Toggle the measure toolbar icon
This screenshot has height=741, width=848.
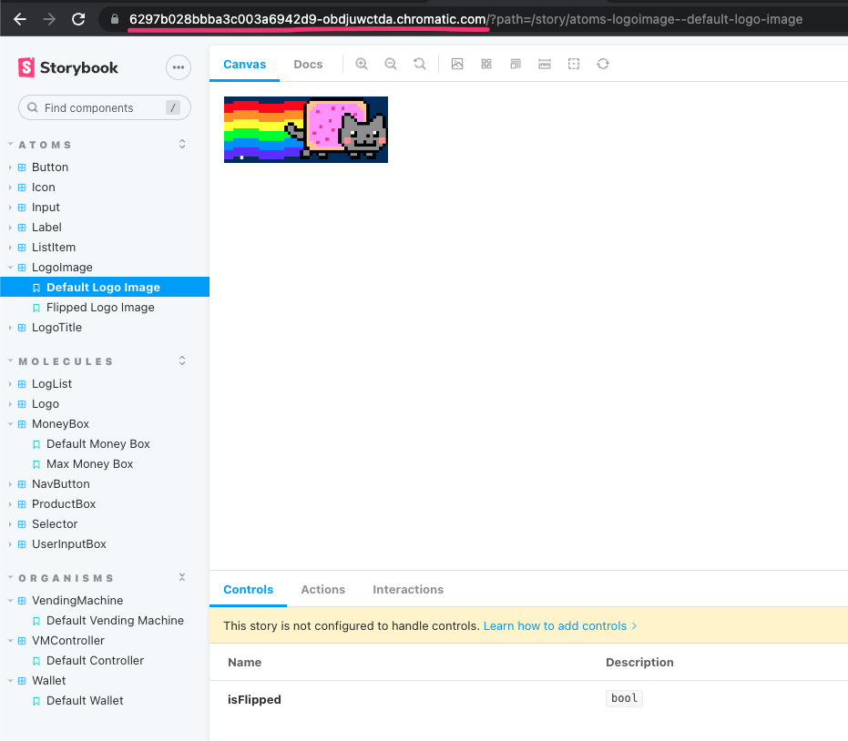[545, 64]
